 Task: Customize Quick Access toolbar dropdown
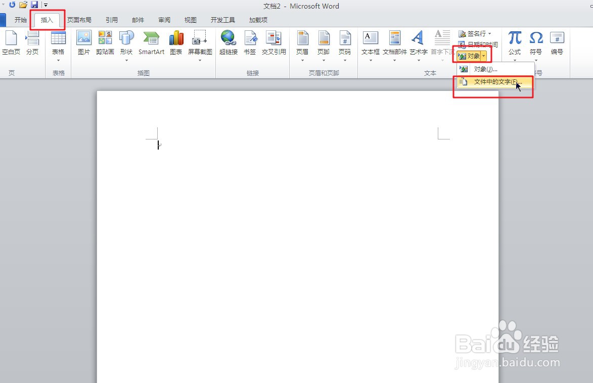[x=46, y=5]
